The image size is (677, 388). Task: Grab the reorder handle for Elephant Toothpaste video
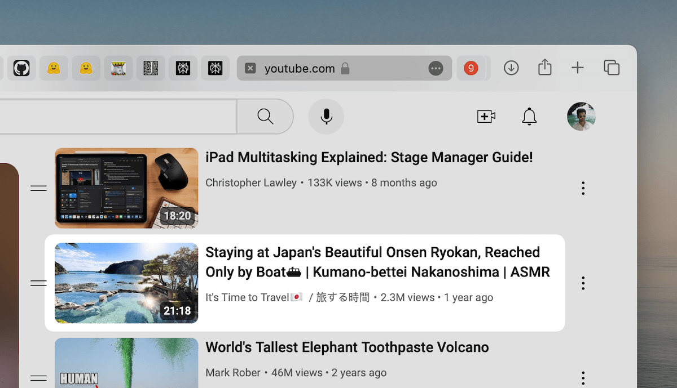point(38,378)
